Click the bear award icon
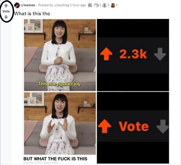This screenshot has width=181, height=165. pos(113,5)
